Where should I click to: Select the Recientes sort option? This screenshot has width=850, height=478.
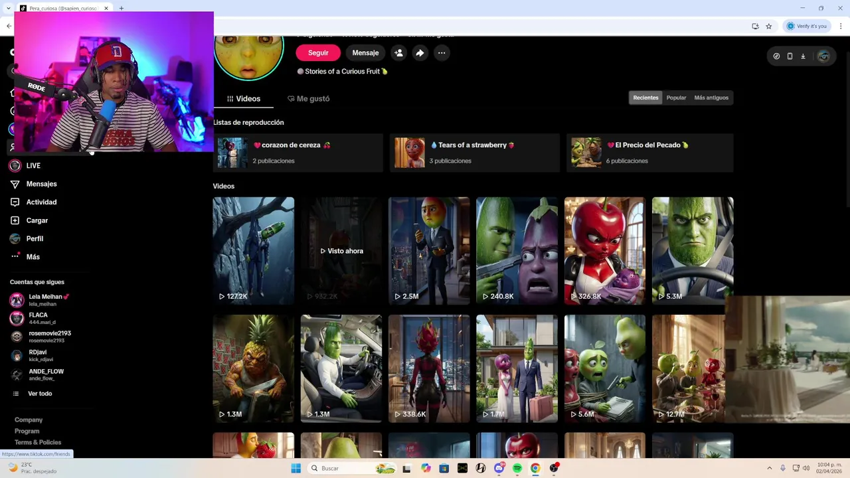coord(645,98)
